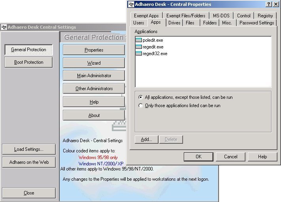Screen dimensions: 281x202
Task: Select poledit.exe text in Applications list
Action: pos(153,40)
